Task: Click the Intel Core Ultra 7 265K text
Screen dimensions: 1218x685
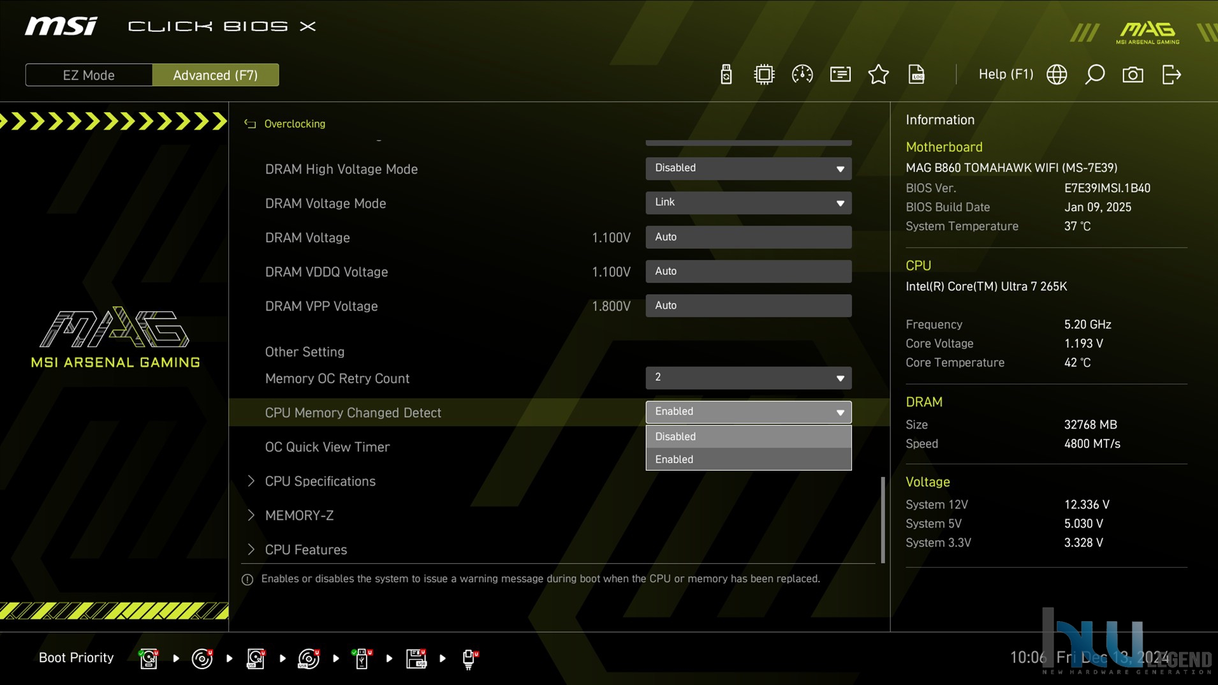Action: 986,286
